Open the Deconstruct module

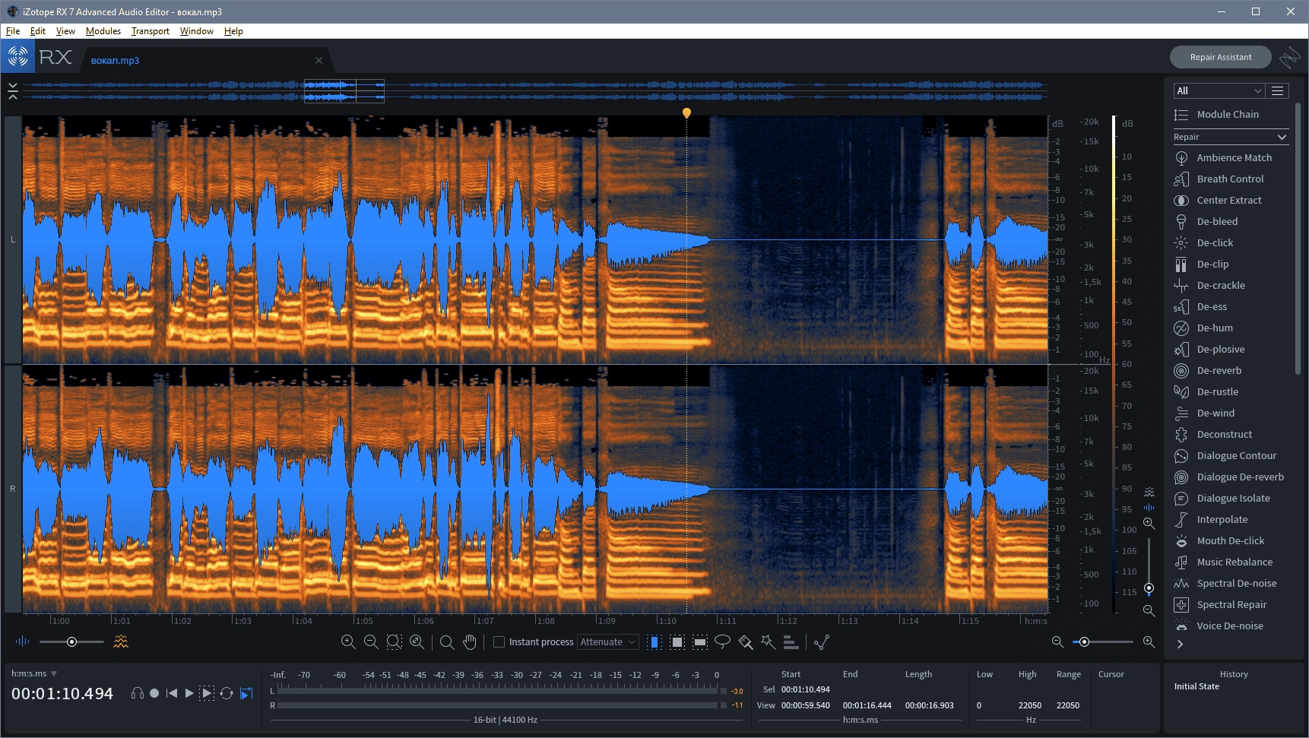click(1214, 434)
